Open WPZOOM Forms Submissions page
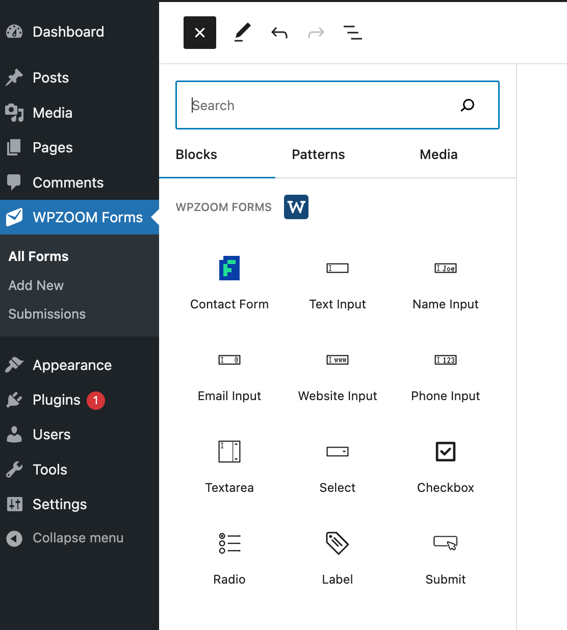 pyautogui.click(x=46, y=314)
